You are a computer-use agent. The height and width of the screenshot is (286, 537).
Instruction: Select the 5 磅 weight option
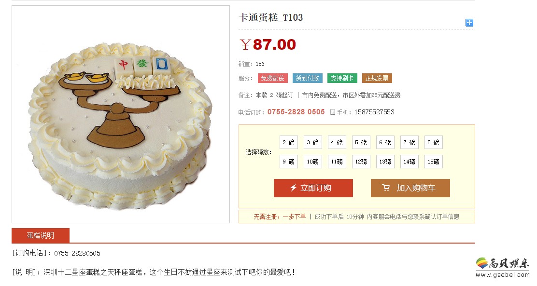click(x=361, y=142)
